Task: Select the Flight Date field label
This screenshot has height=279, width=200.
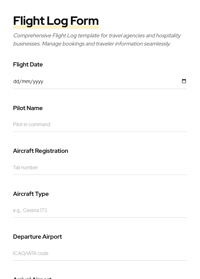Action: [28, 65]
